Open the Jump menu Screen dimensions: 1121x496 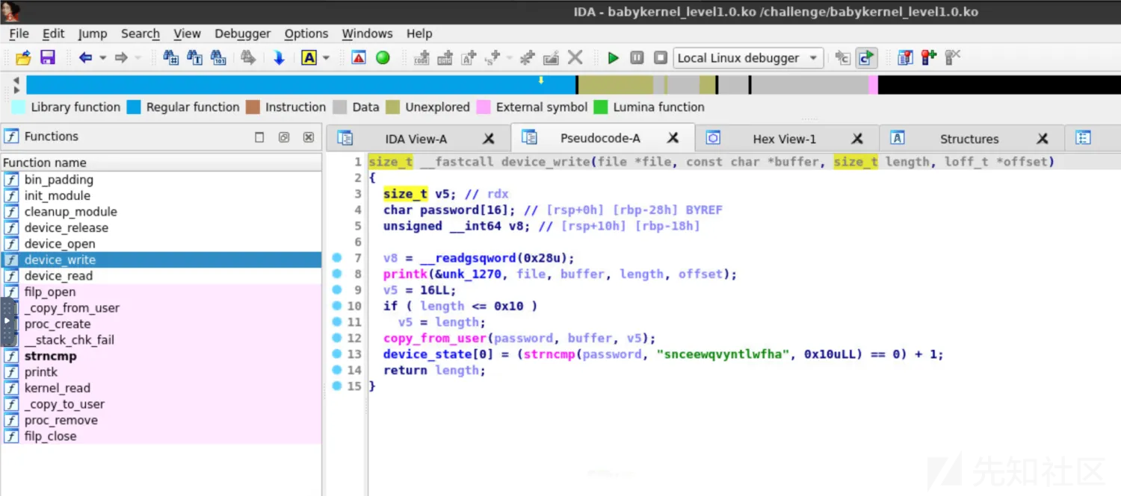coord(93,34)
